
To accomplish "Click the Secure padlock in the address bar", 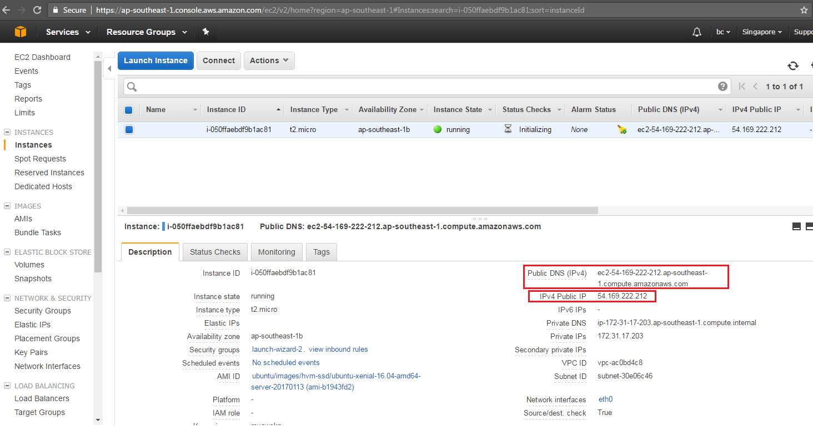I will [x=56, y=9].
